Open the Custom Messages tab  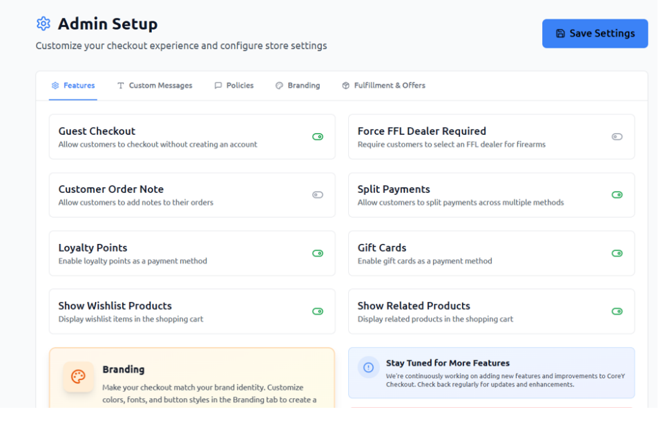tap(154, 86)
